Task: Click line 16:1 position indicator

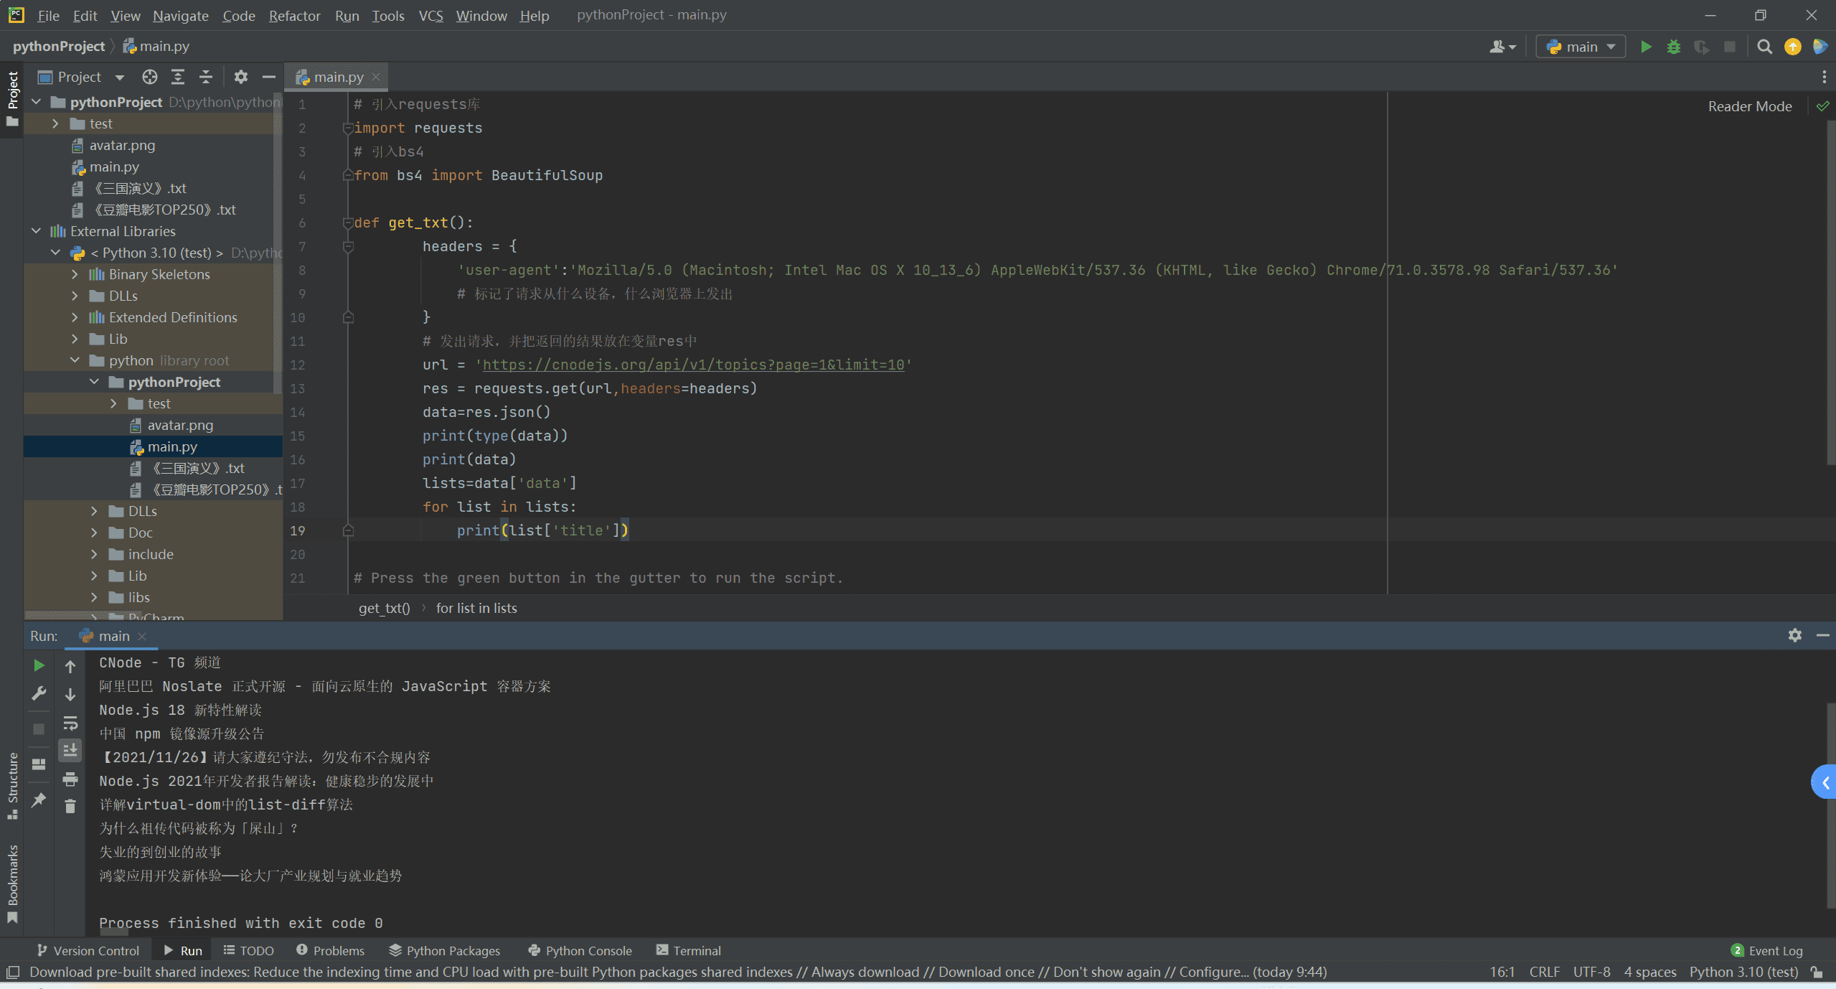Action: pos(1502,972)
